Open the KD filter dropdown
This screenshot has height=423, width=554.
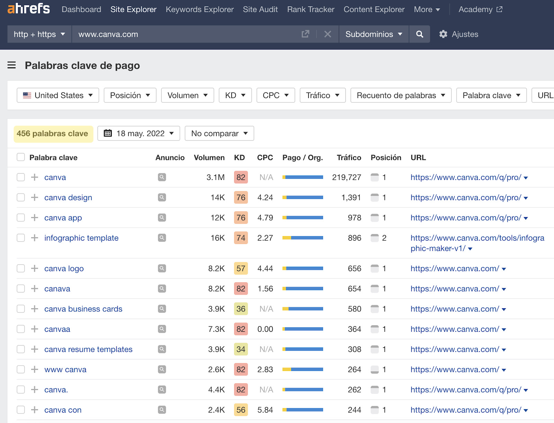click(x=235, y=95)
